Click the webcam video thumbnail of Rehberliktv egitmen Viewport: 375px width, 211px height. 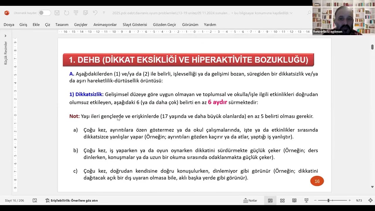point(344,18)
